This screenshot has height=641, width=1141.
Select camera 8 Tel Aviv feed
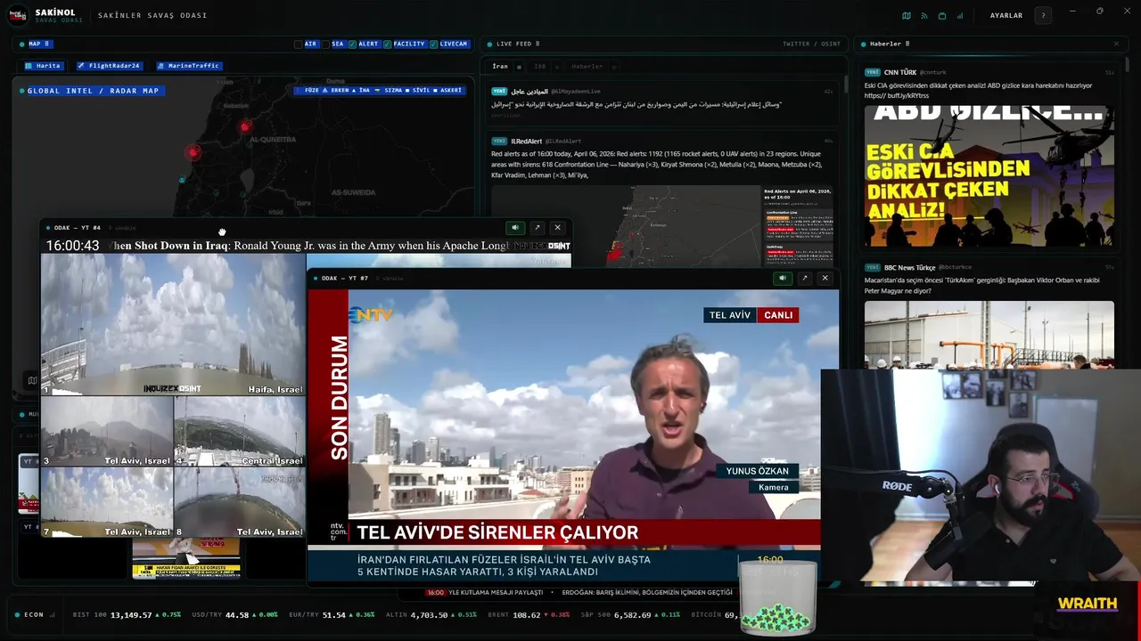(240, 503)
